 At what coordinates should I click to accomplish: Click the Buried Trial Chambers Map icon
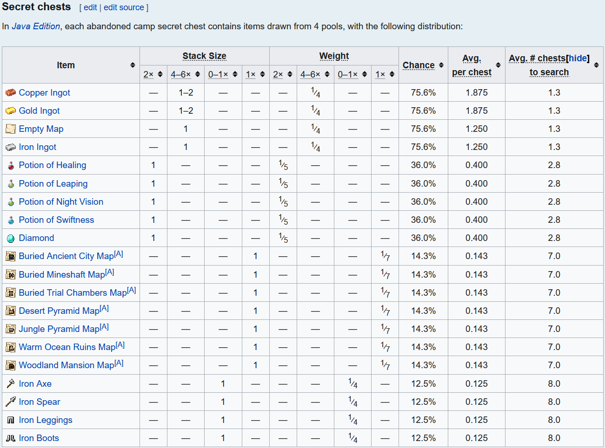(11, 293)
